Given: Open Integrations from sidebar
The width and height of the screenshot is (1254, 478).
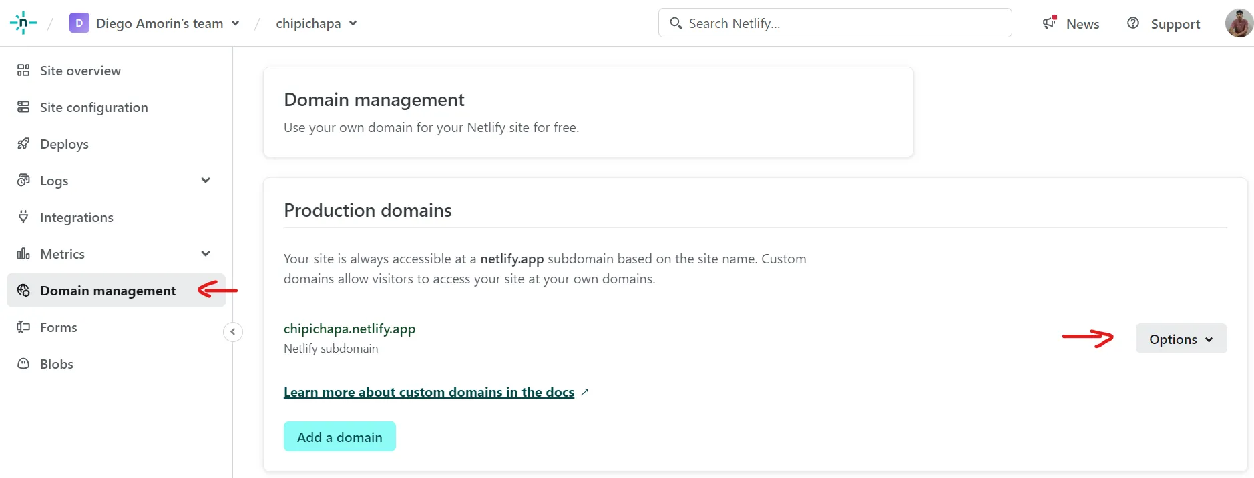Looking at the screenshot, I should click(77, 217).
